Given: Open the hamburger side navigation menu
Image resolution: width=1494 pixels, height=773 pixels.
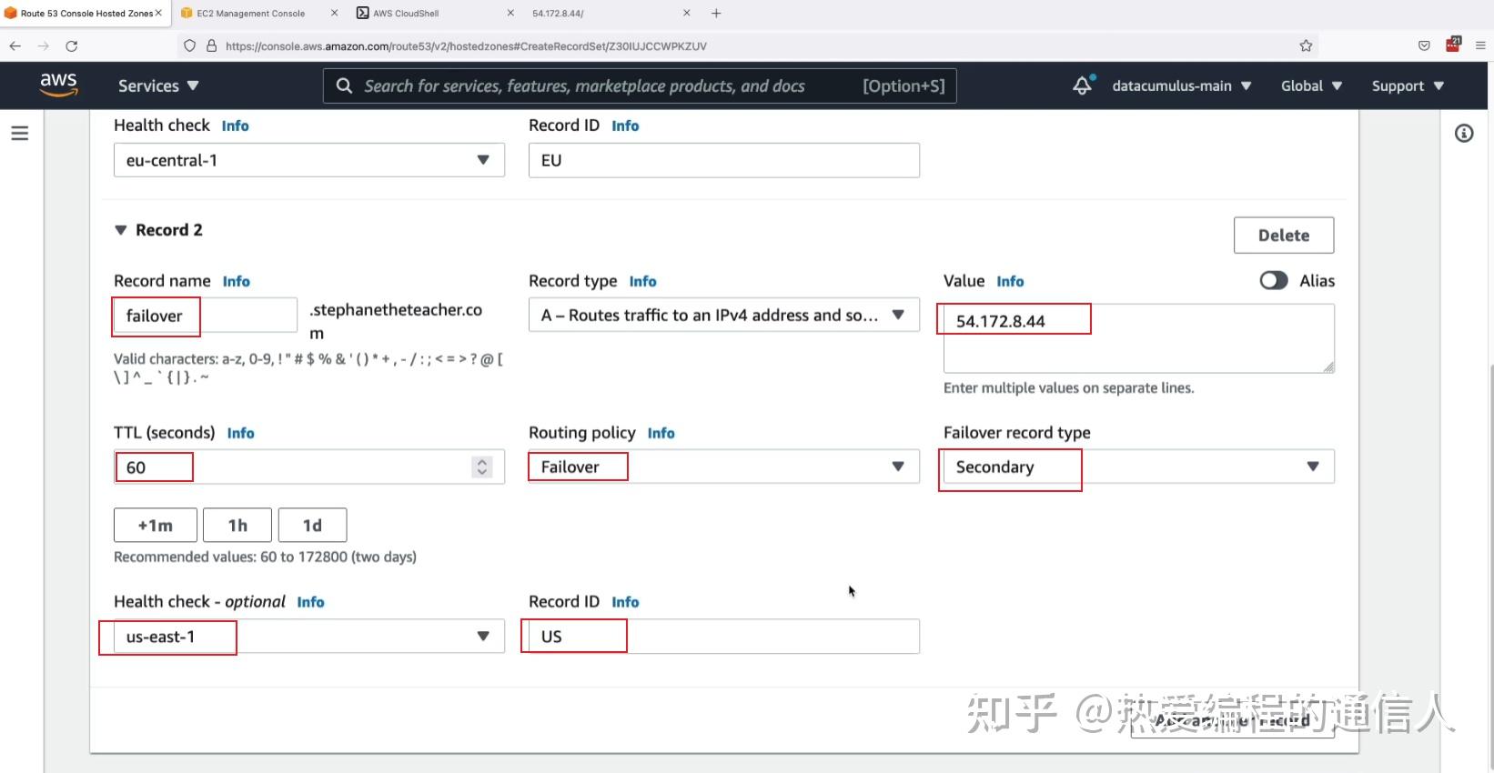Looking at the screenshot, I should (x=20, y=134).
